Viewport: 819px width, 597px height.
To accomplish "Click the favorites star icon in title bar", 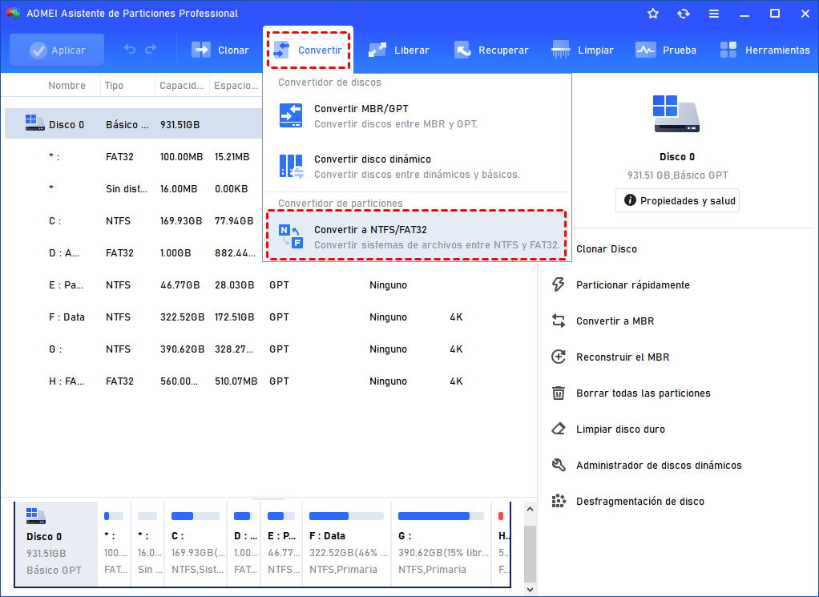I will (x=653, y=14).
